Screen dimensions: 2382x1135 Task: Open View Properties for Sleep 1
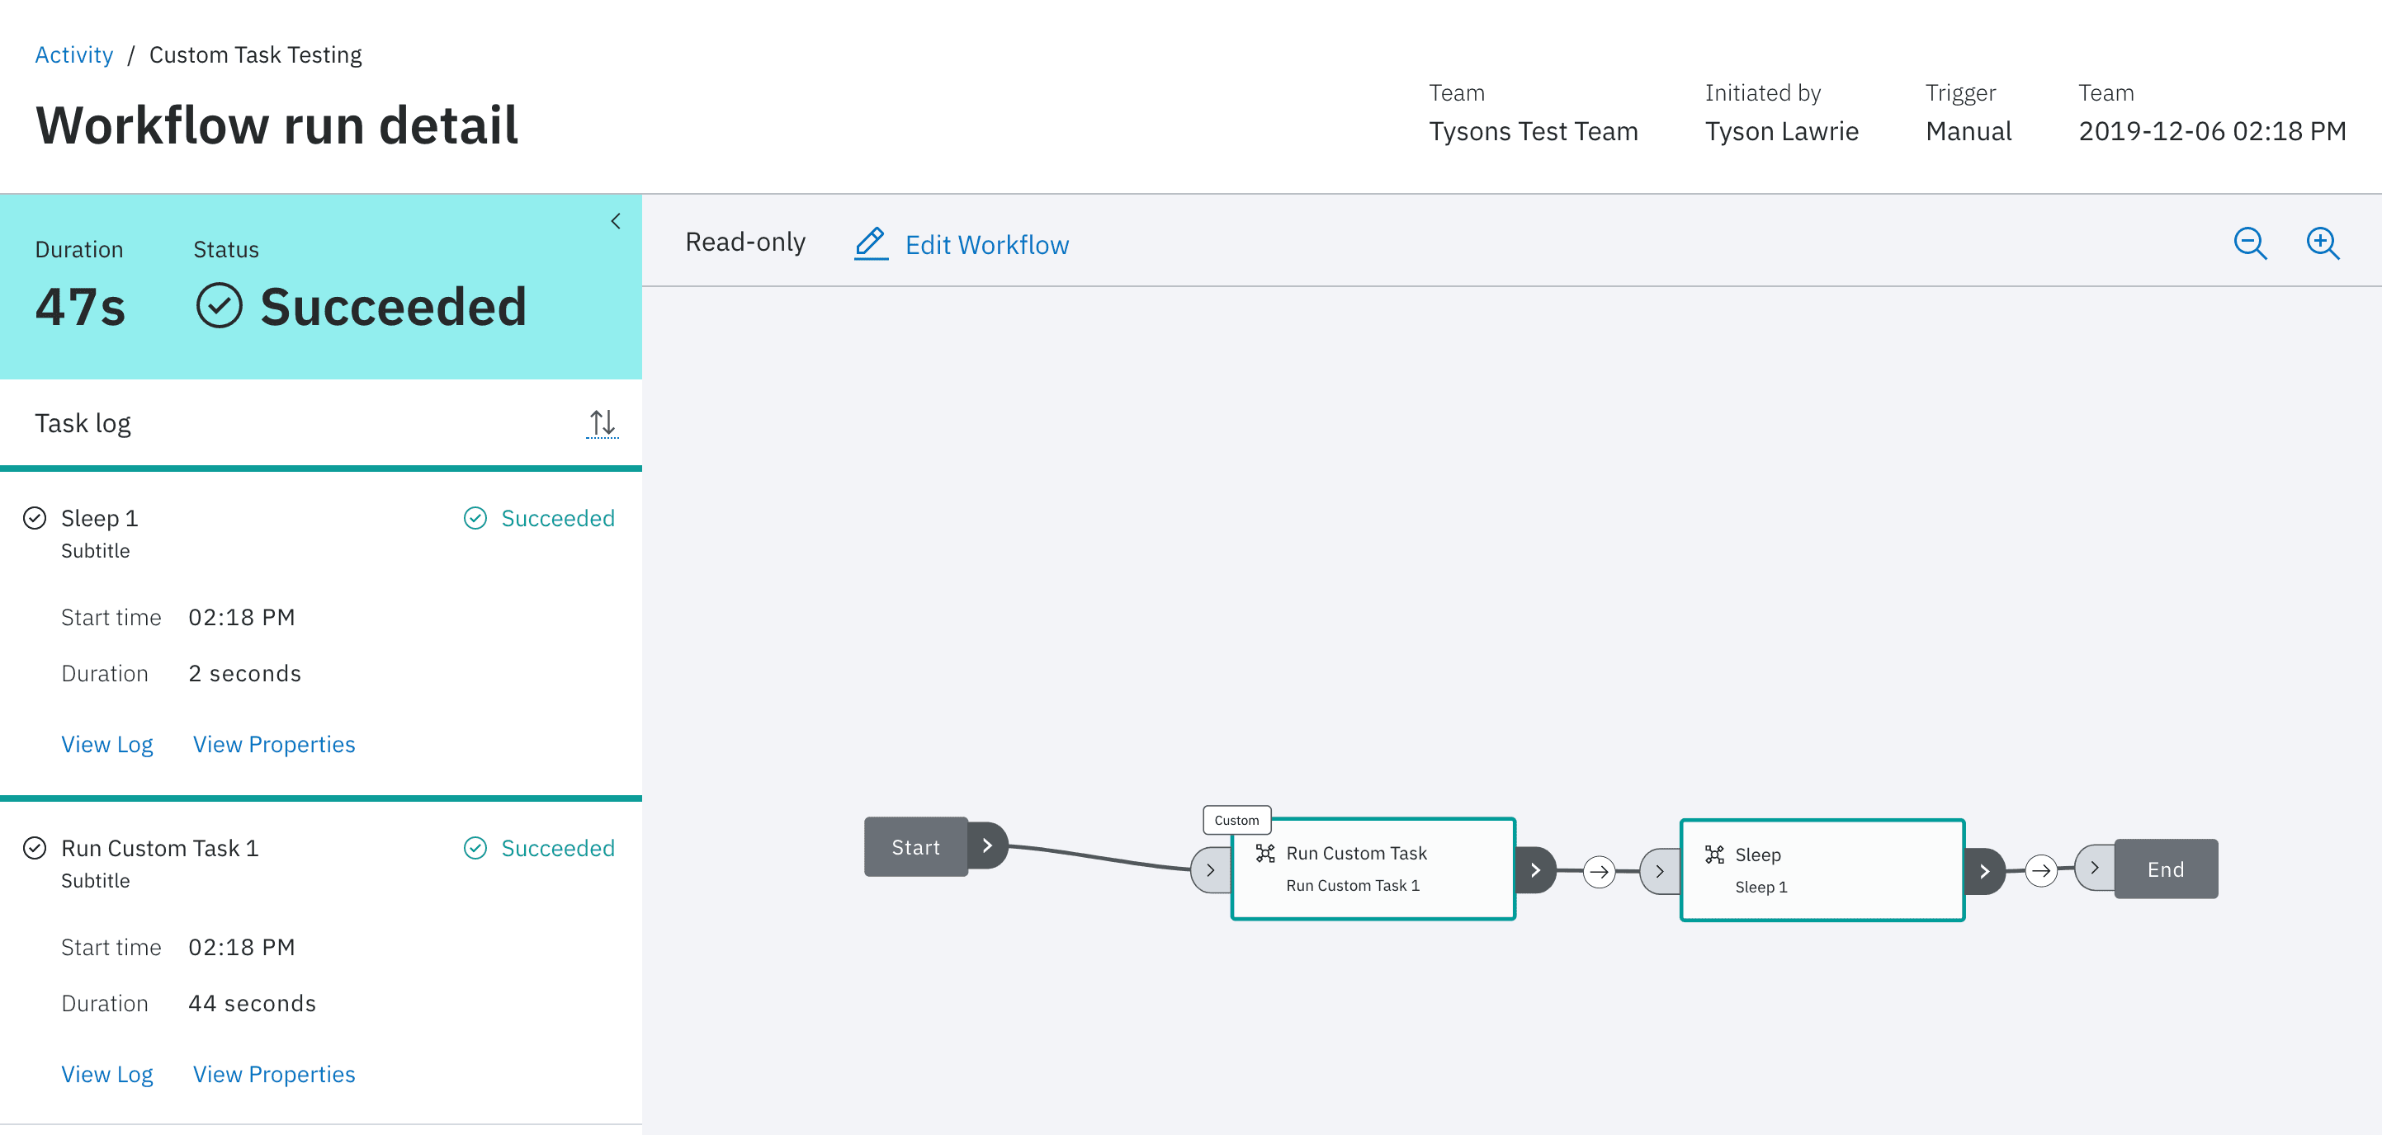[x=274, y=744]
